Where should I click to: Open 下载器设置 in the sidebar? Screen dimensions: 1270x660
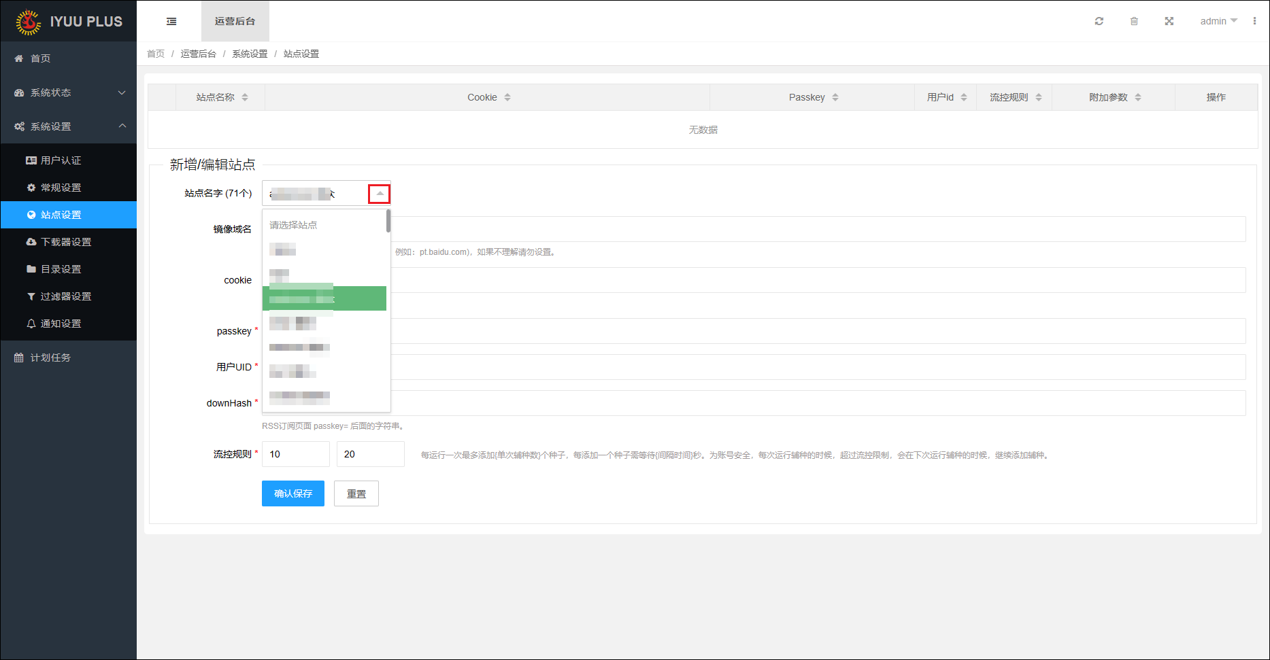[x=65, y=242]
